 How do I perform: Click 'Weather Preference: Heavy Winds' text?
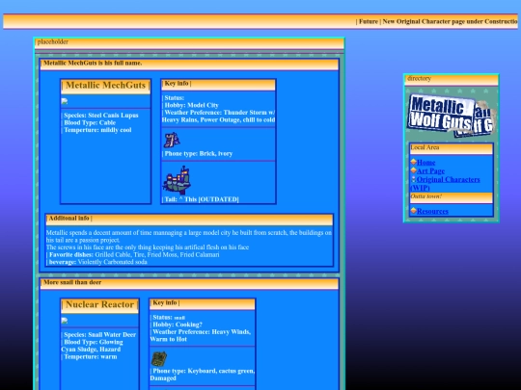pyautogui.click(x=201, y=335)
